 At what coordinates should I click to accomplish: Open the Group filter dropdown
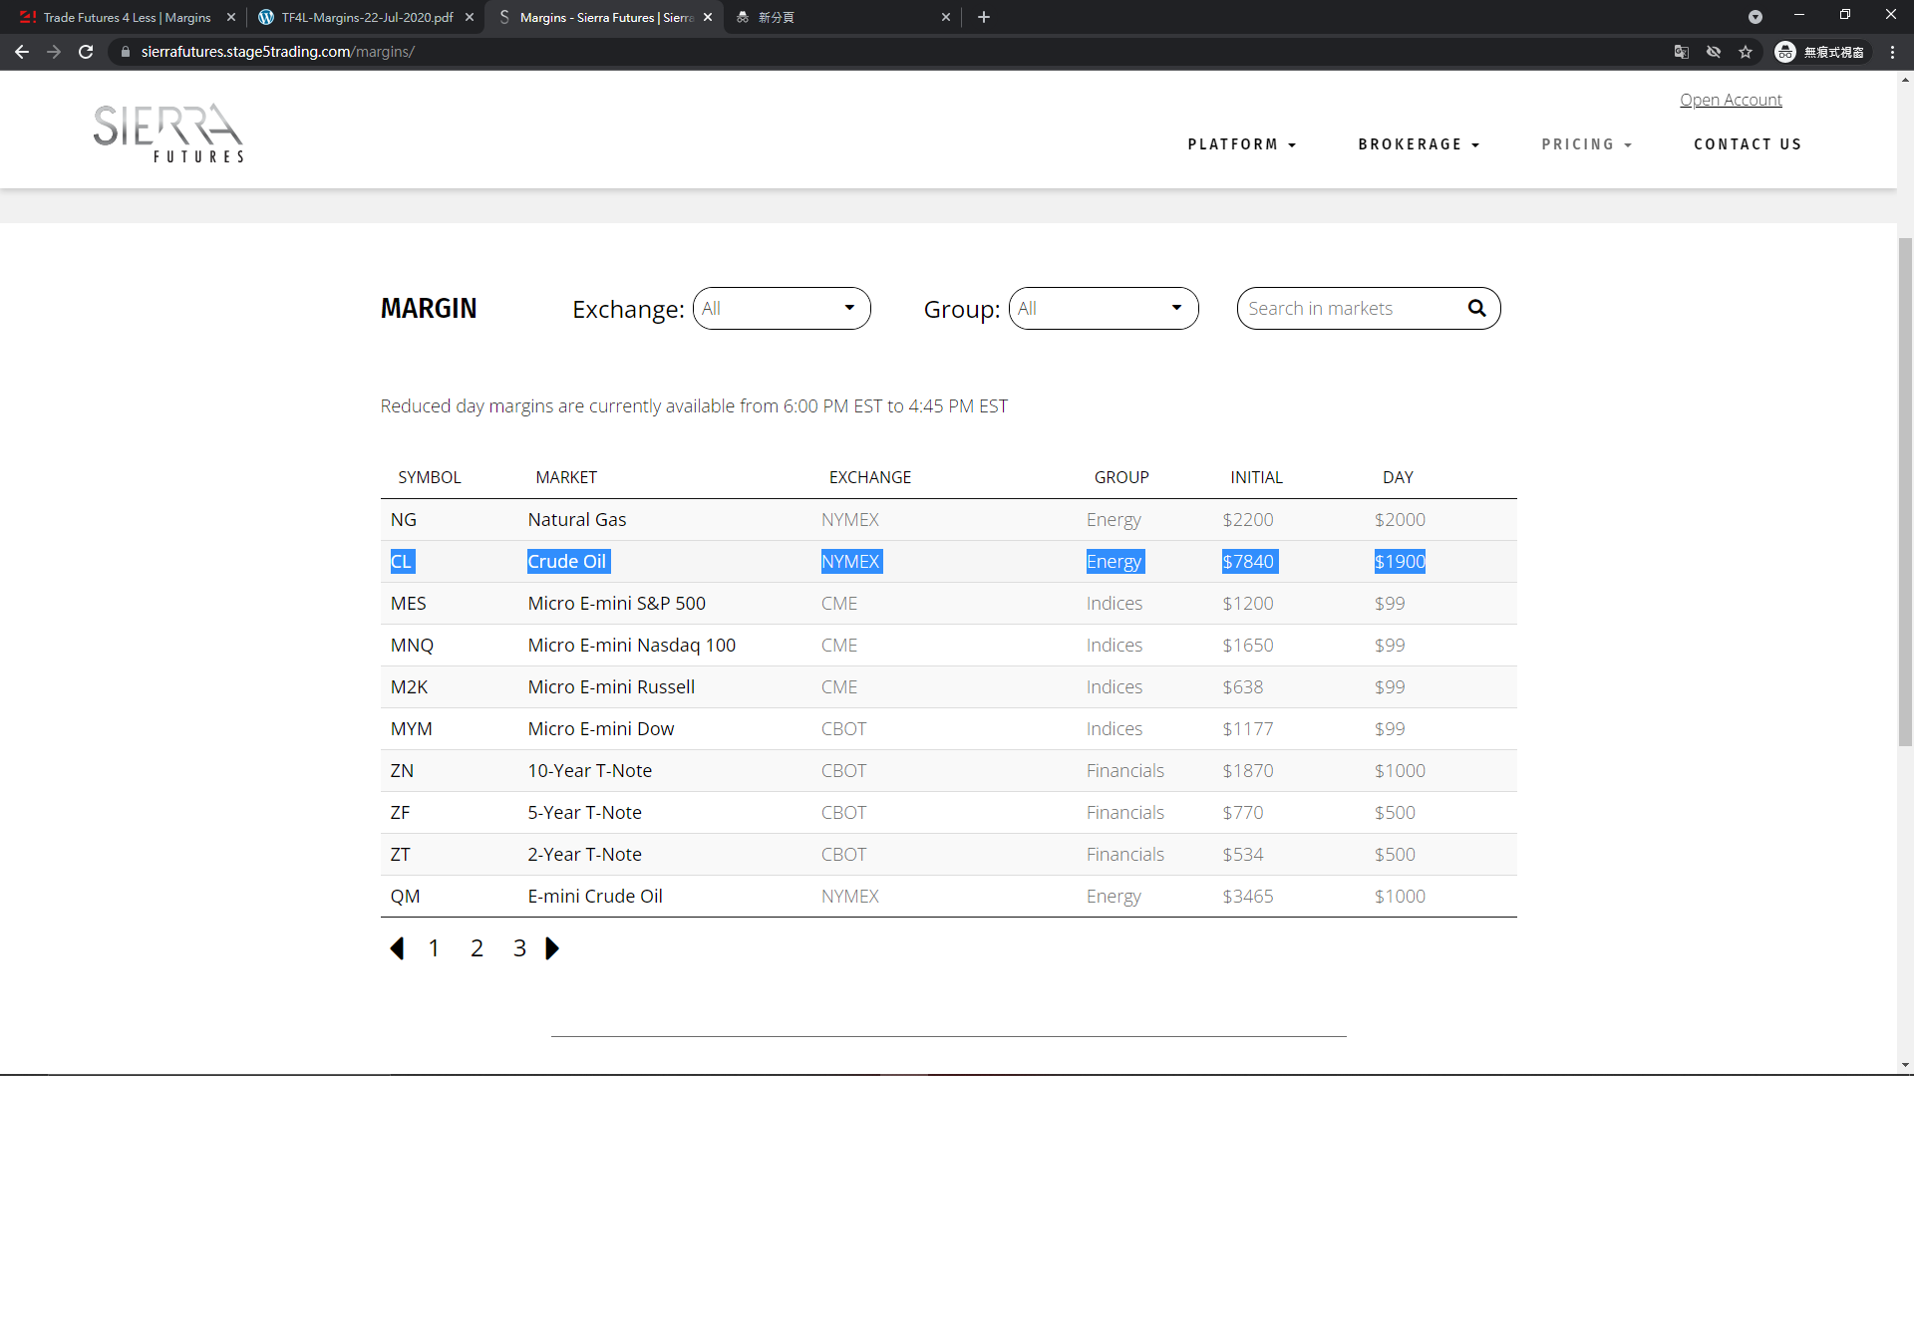pos(1104,309)
